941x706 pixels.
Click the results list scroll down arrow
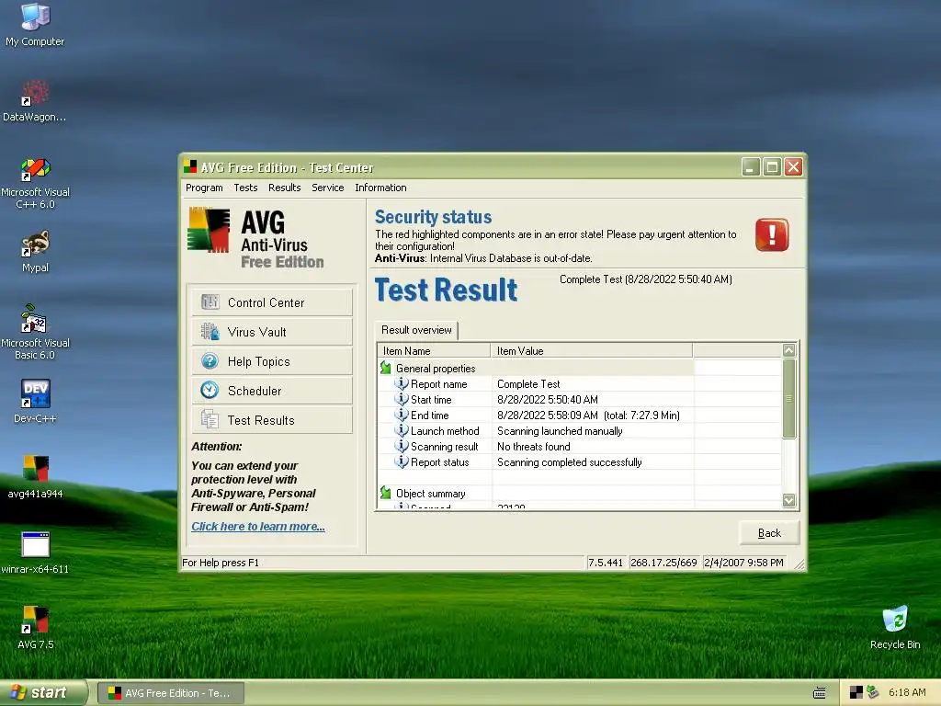coord(789,500)
